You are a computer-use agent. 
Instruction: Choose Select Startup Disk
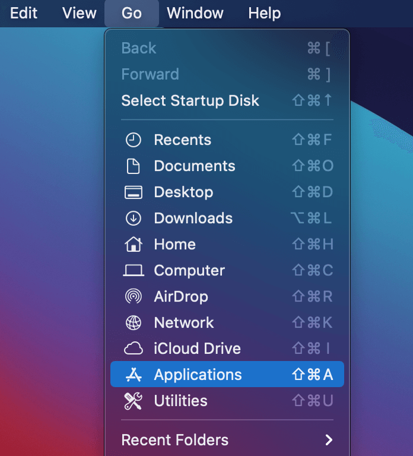point(190,100)
